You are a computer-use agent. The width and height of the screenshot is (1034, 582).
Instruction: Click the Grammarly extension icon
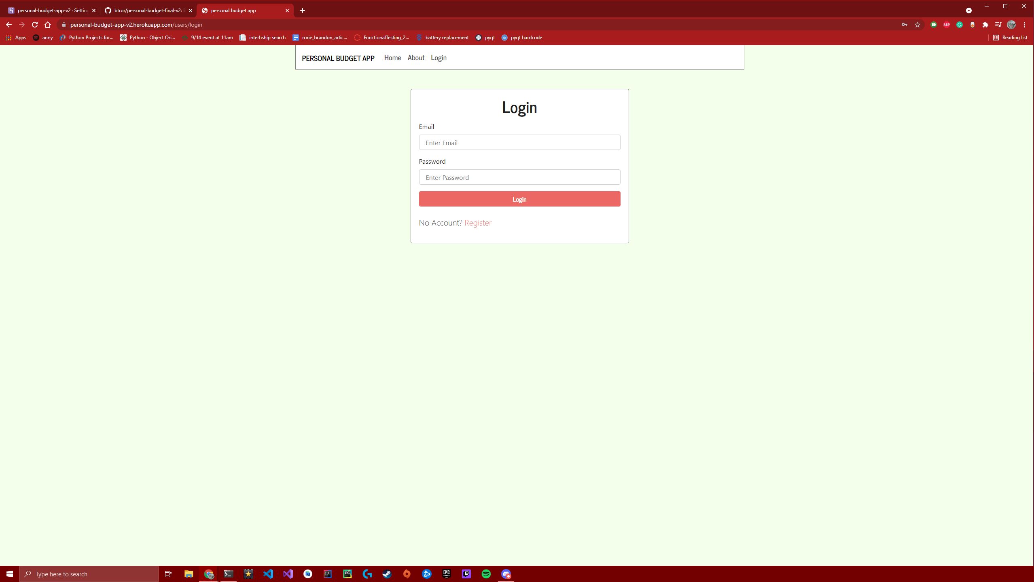960,25
